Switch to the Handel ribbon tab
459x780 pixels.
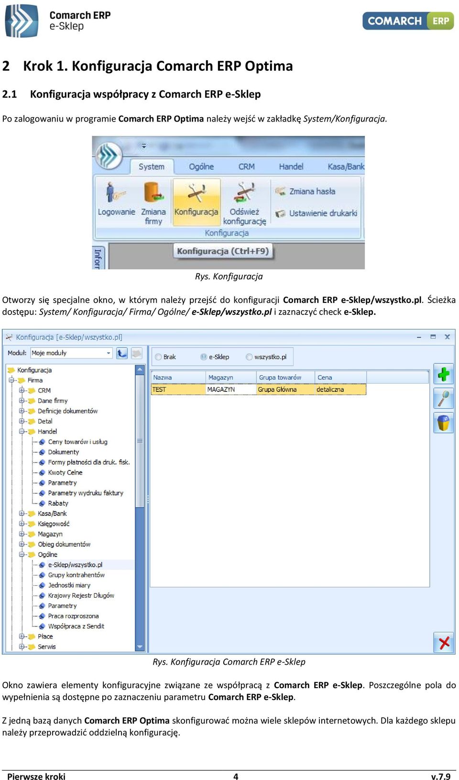coord(291,167)
